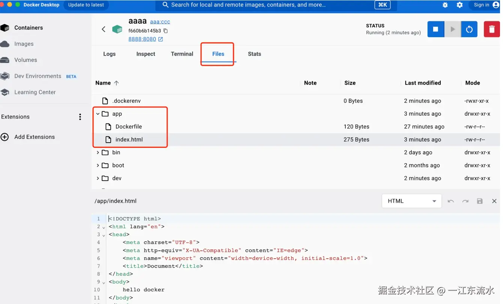
Task: Save the file with the disk icon
Action: pyautogui.click(x=479, y=201)
